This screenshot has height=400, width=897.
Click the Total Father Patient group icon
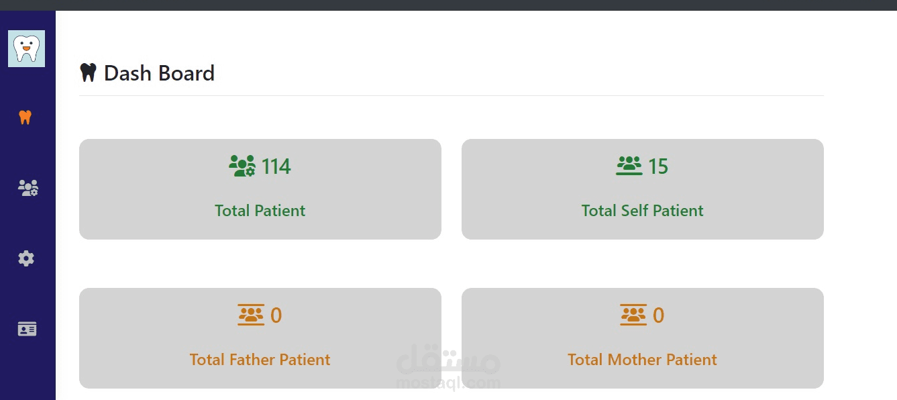pyautogui.click(x=251, y=315)
